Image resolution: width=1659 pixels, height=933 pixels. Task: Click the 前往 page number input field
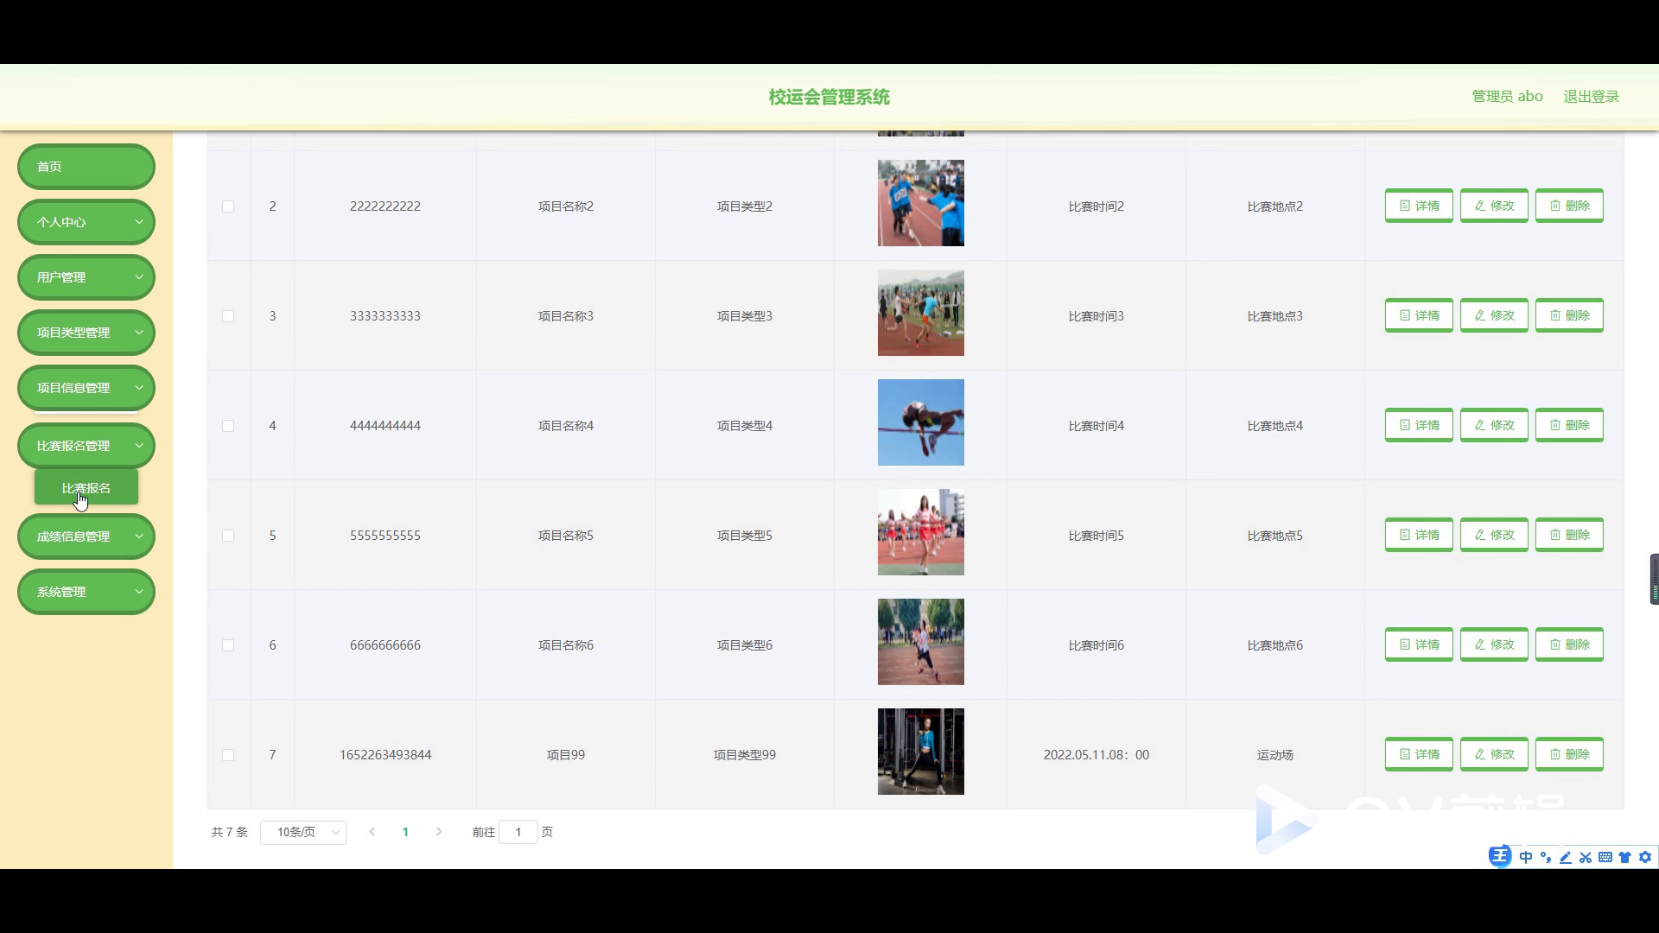coord(518,832)
